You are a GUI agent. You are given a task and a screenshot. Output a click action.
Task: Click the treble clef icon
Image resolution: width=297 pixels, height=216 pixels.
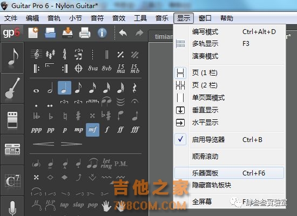(36, 54)
